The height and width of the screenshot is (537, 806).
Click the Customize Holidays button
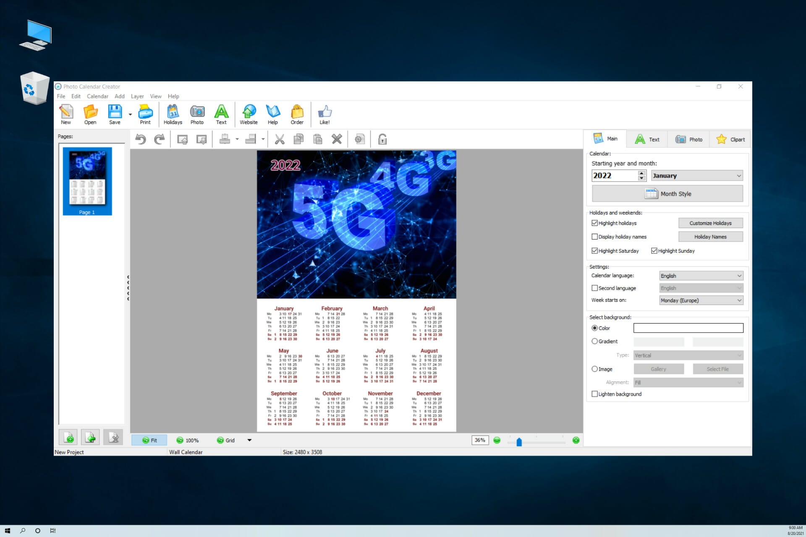pos(710,223)
